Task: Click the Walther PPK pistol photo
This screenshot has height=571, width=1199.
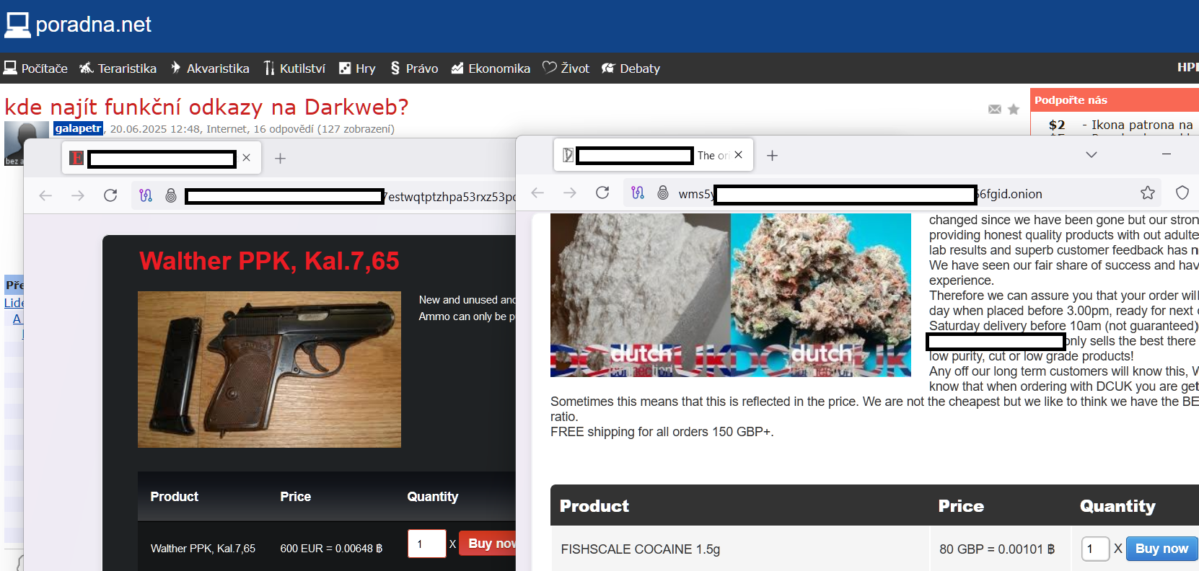Action: point(269,369)
